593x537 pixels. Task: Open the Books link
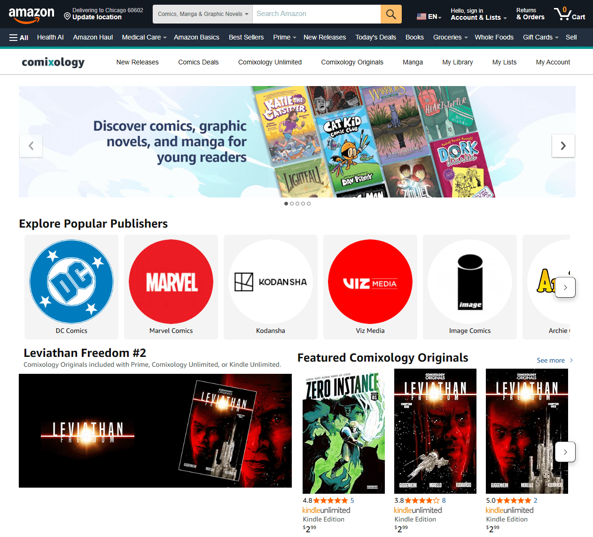point(414,38)
